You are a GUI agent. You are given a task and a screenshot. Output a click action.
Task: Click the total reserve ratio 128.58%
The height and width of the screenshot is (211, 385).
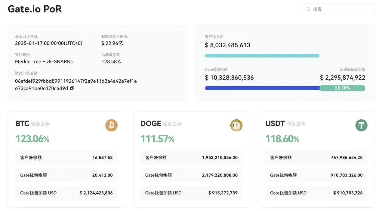pos(111,61)
